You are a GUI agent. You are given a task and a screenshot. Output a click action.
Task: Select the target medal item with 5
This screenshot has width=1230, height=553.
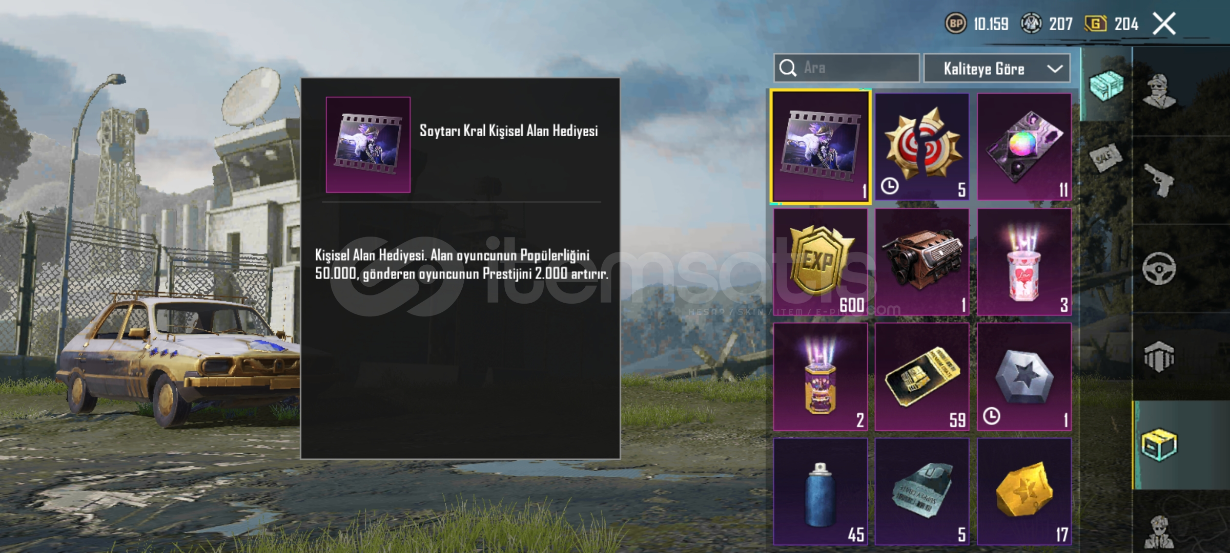(x=922, y=146)
